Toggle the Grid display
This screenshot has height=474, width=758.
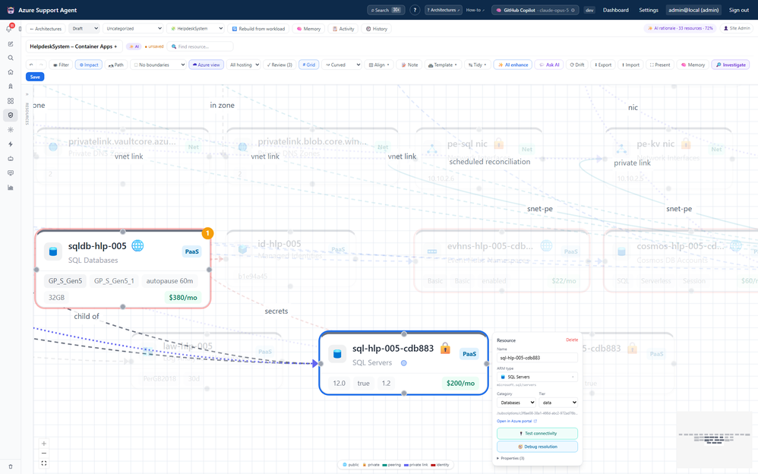[309, 65]
